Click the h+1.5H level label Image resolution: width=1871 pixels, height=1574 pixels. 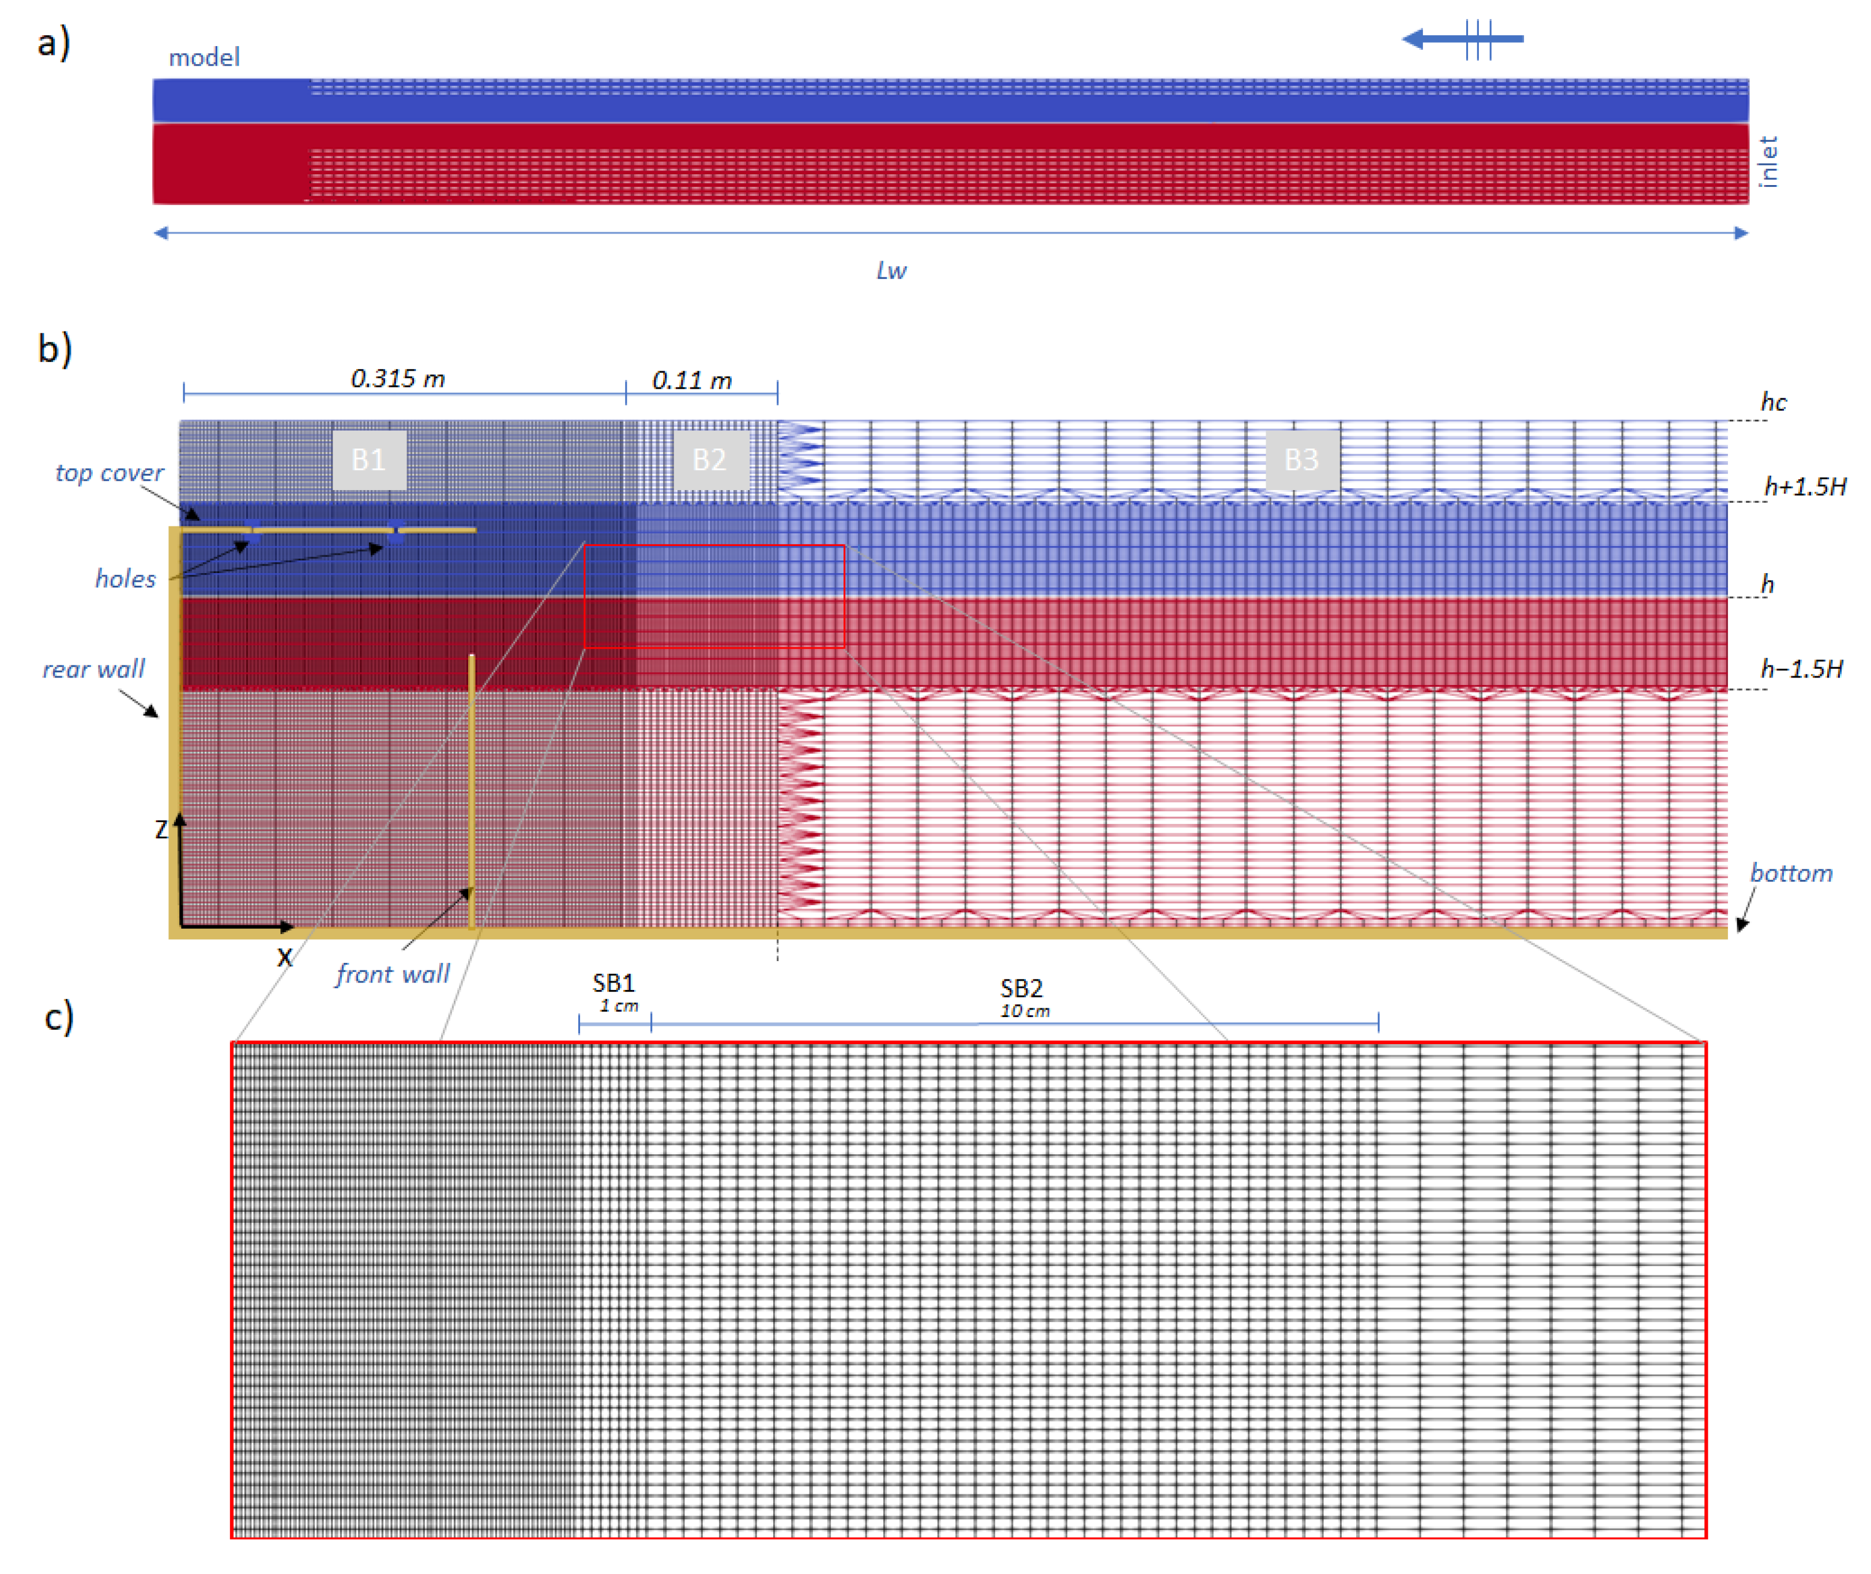click(x=1804, y=487)
